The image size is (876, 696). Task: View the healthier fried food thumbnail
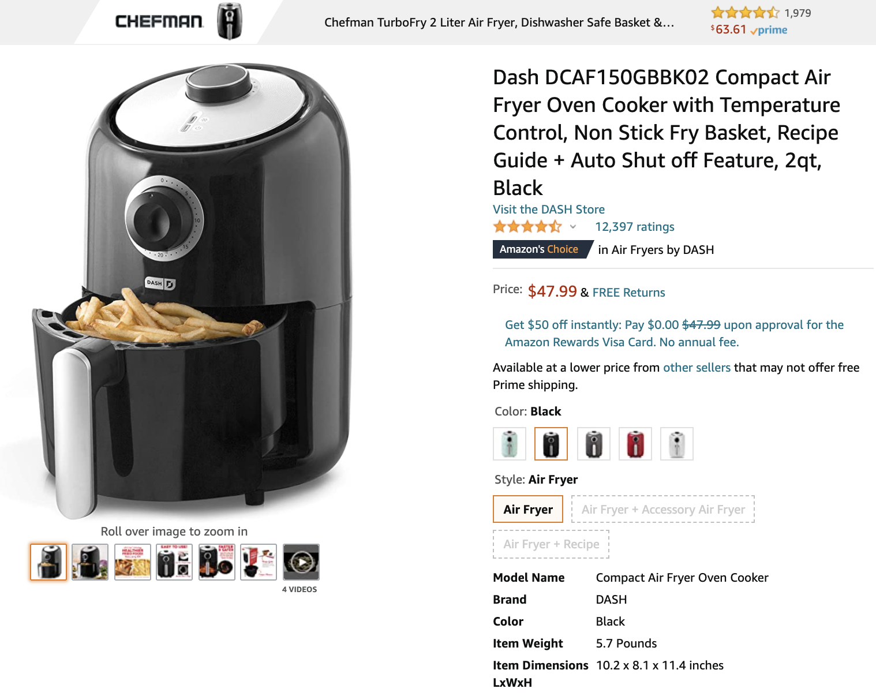[x=133, y=562]
